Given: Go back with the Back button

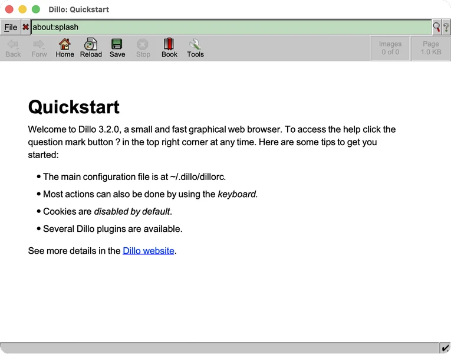Looking at the screenshot, I should coord(13,48).
